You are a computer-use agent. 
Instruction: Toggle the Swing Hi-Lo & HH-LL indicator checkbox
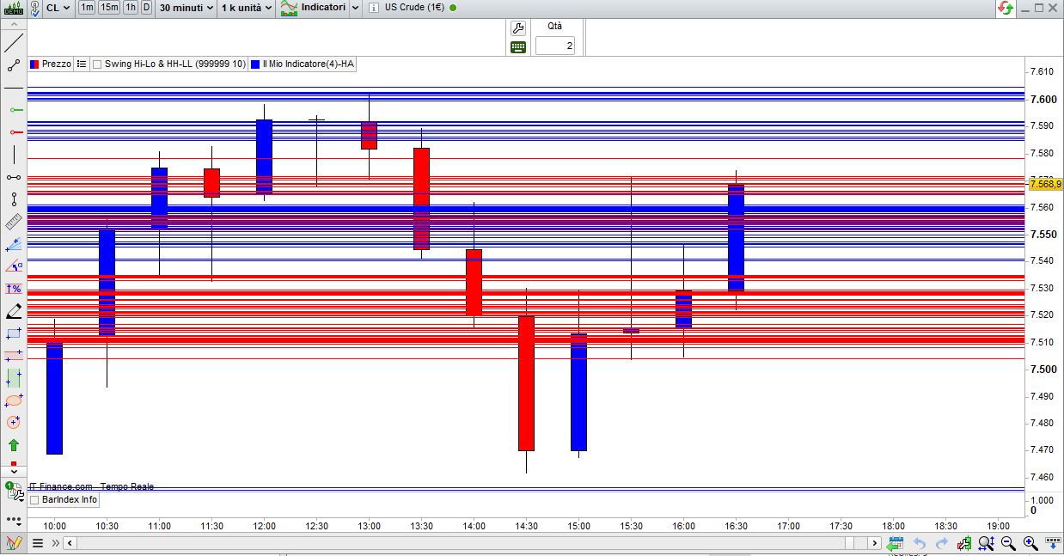97,64
